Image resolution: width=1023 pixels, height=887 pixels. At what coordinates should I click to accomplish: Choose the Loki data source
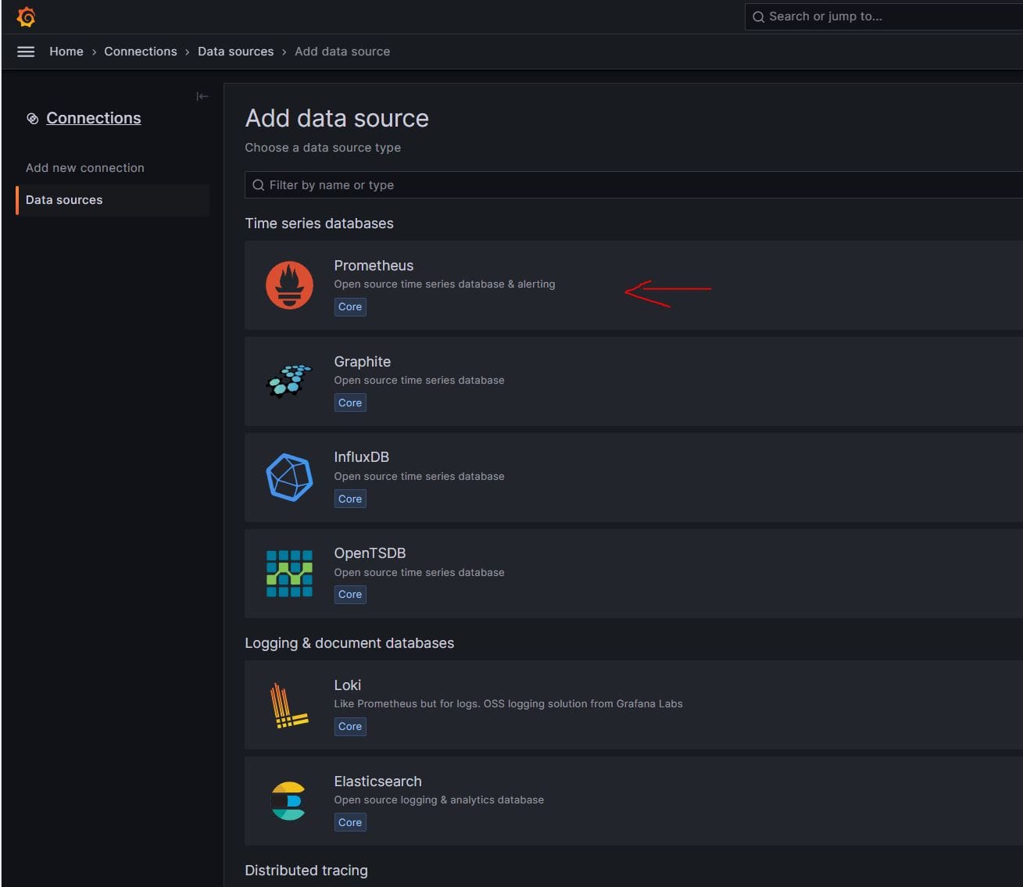point(634,705)
